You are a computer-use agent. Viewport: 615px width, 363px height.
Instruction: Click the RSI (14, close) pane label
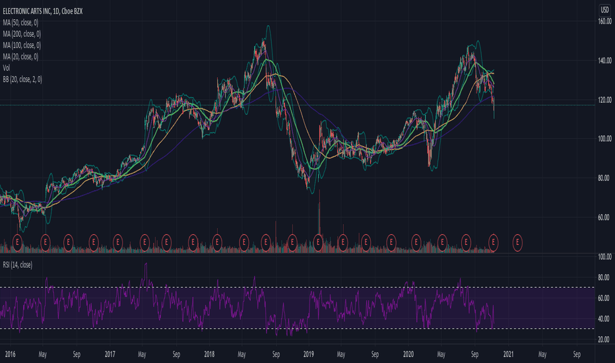pyautogui.click(x=18, y=265)
